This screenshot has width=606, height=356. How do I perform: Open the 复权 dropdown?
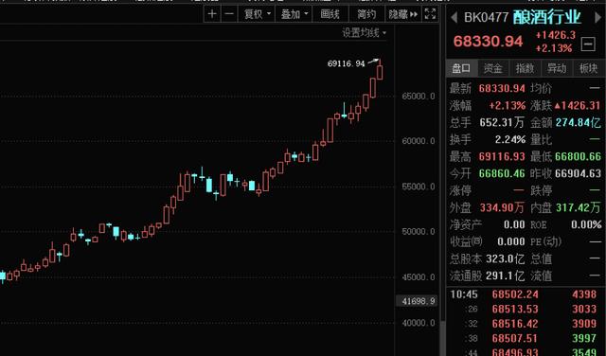click(257, 14)
